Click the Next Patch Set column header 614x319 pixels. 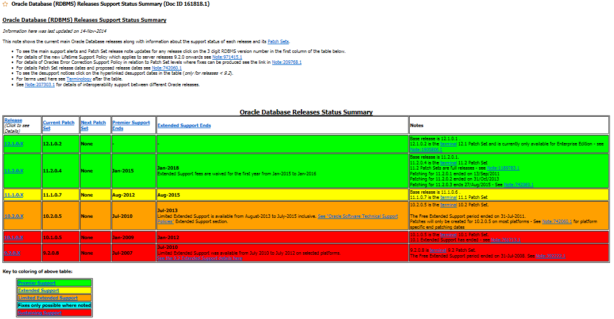(93, 125)
